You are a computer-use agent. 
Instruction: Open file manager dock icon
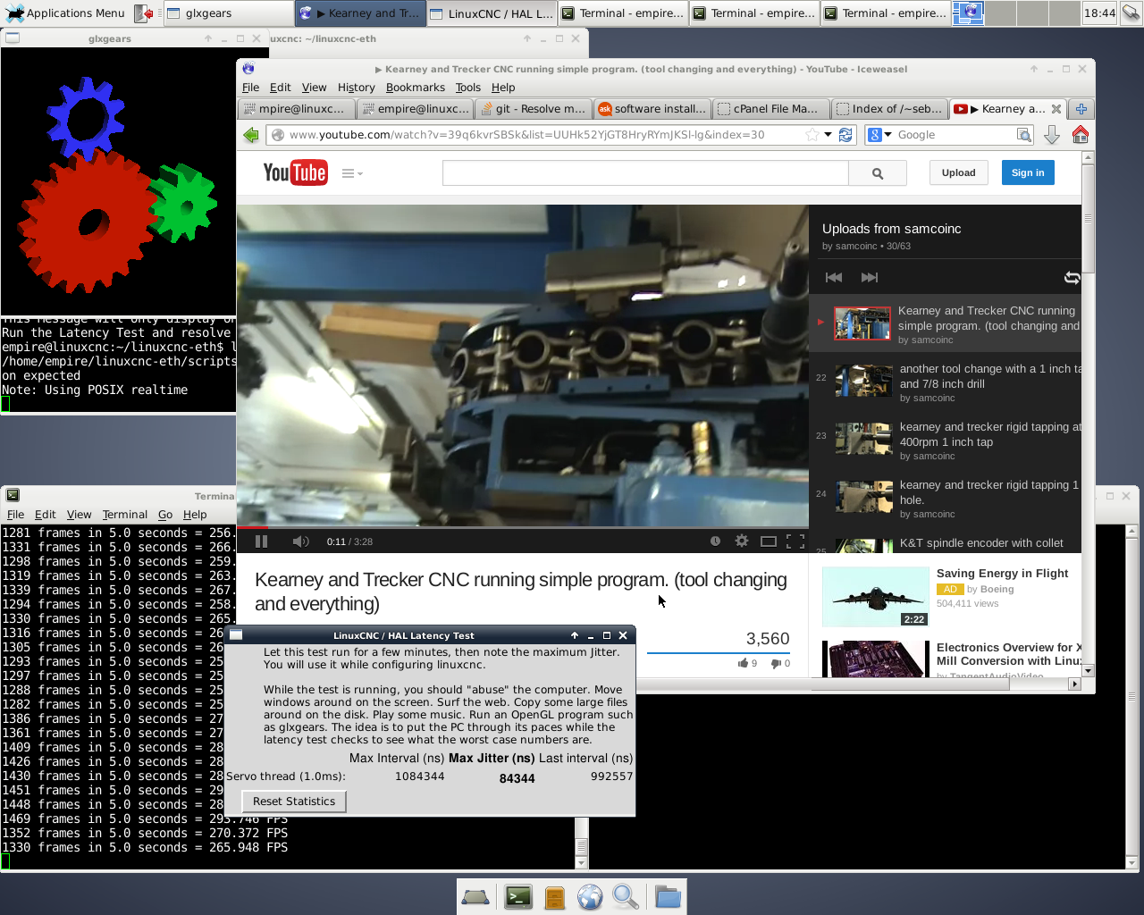[x=554, y=897]
